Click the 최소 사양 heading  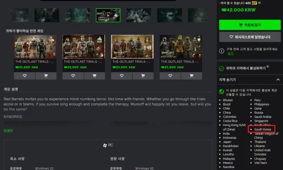click(x=17, y=159)
